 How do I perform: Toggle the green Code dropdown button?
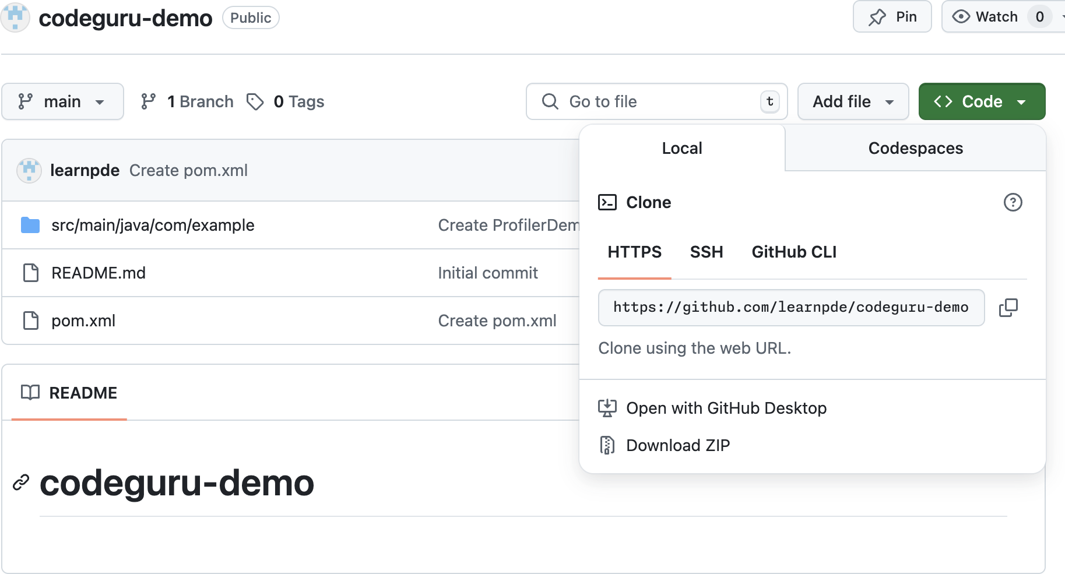pos(982,101)
